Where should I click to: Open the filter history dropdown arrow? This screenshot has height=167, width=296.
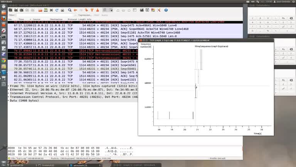(75, 15)
